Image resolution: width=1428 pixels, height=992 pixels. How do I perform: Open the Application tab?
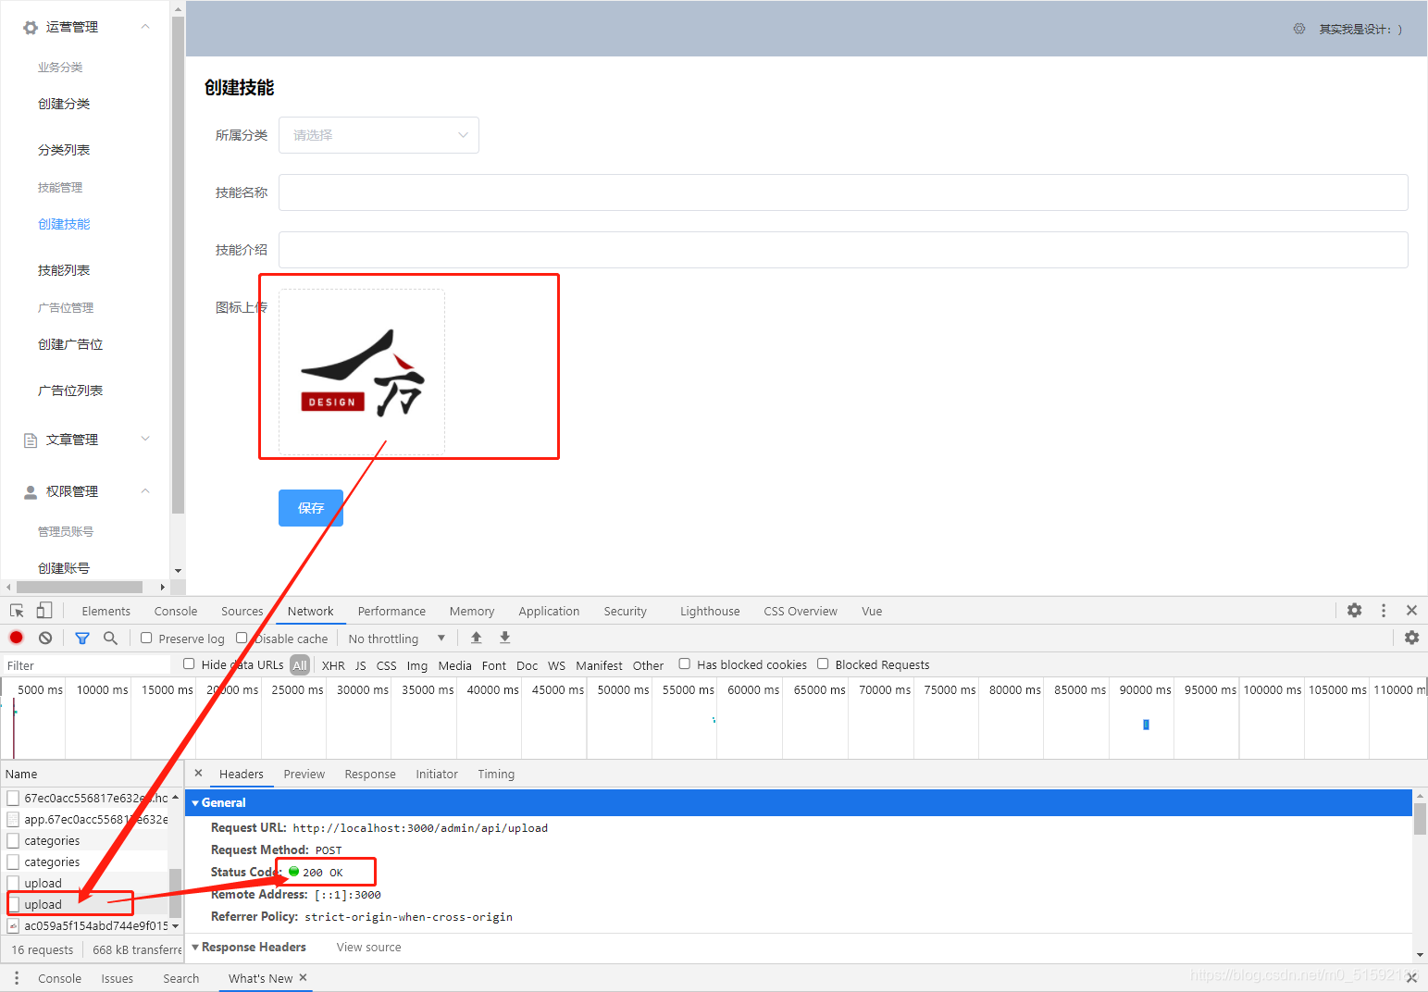point(549,611)
